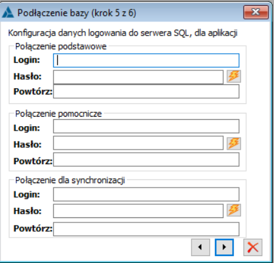This screenshot has height=263, width=274.
Task: Click lightning icon beside auxiliary connection Hasło
Action: point(234,144)
